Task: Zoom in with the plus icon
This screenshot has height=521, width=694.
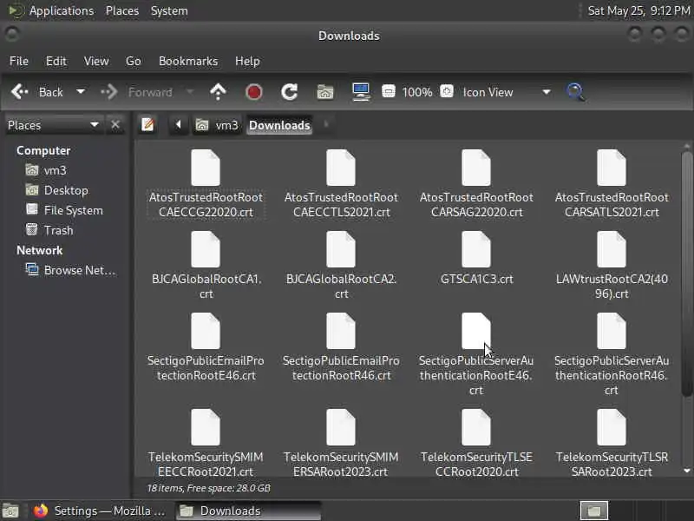Action: [x=447, y=92]
